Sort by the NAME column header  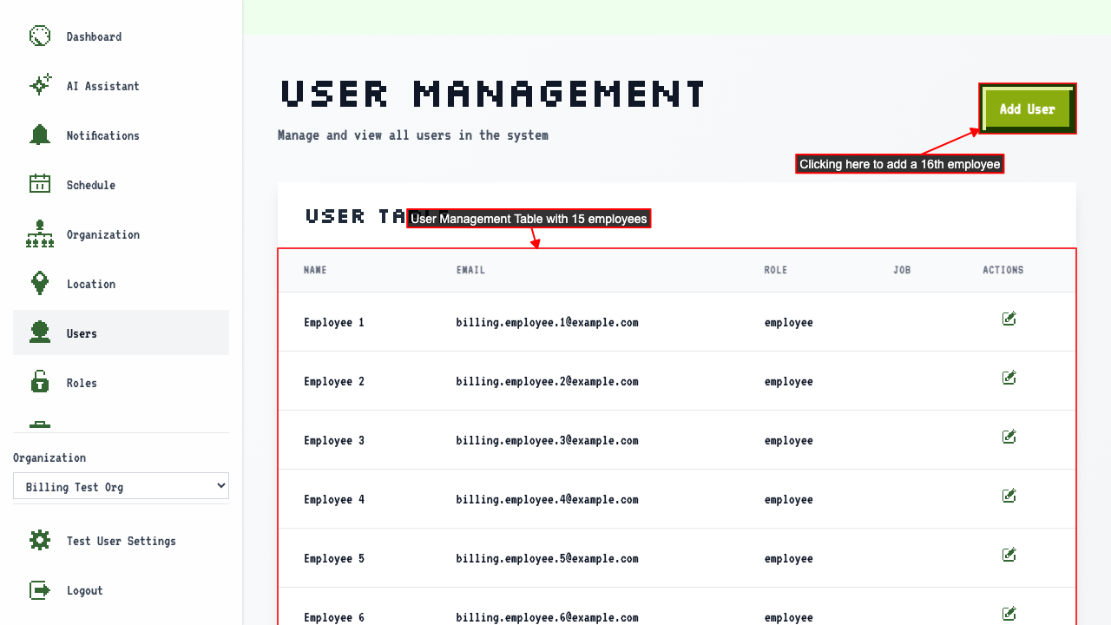click(x=315, y=270)
